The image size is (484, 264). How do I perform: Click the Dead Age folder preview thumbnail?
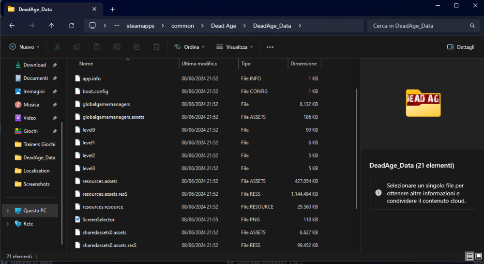(423, 103)
